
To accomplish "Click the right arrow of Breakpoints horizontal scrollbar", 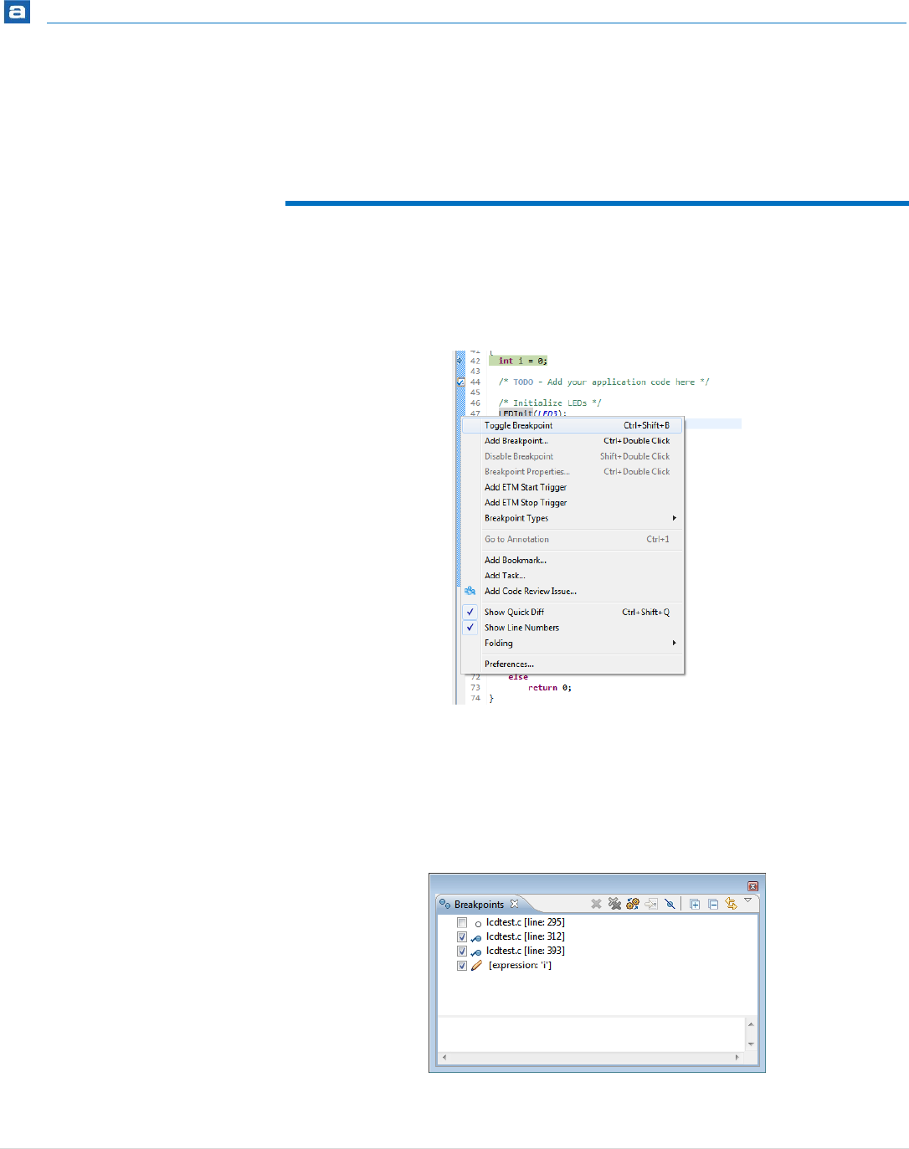I will click(737, 1058).
